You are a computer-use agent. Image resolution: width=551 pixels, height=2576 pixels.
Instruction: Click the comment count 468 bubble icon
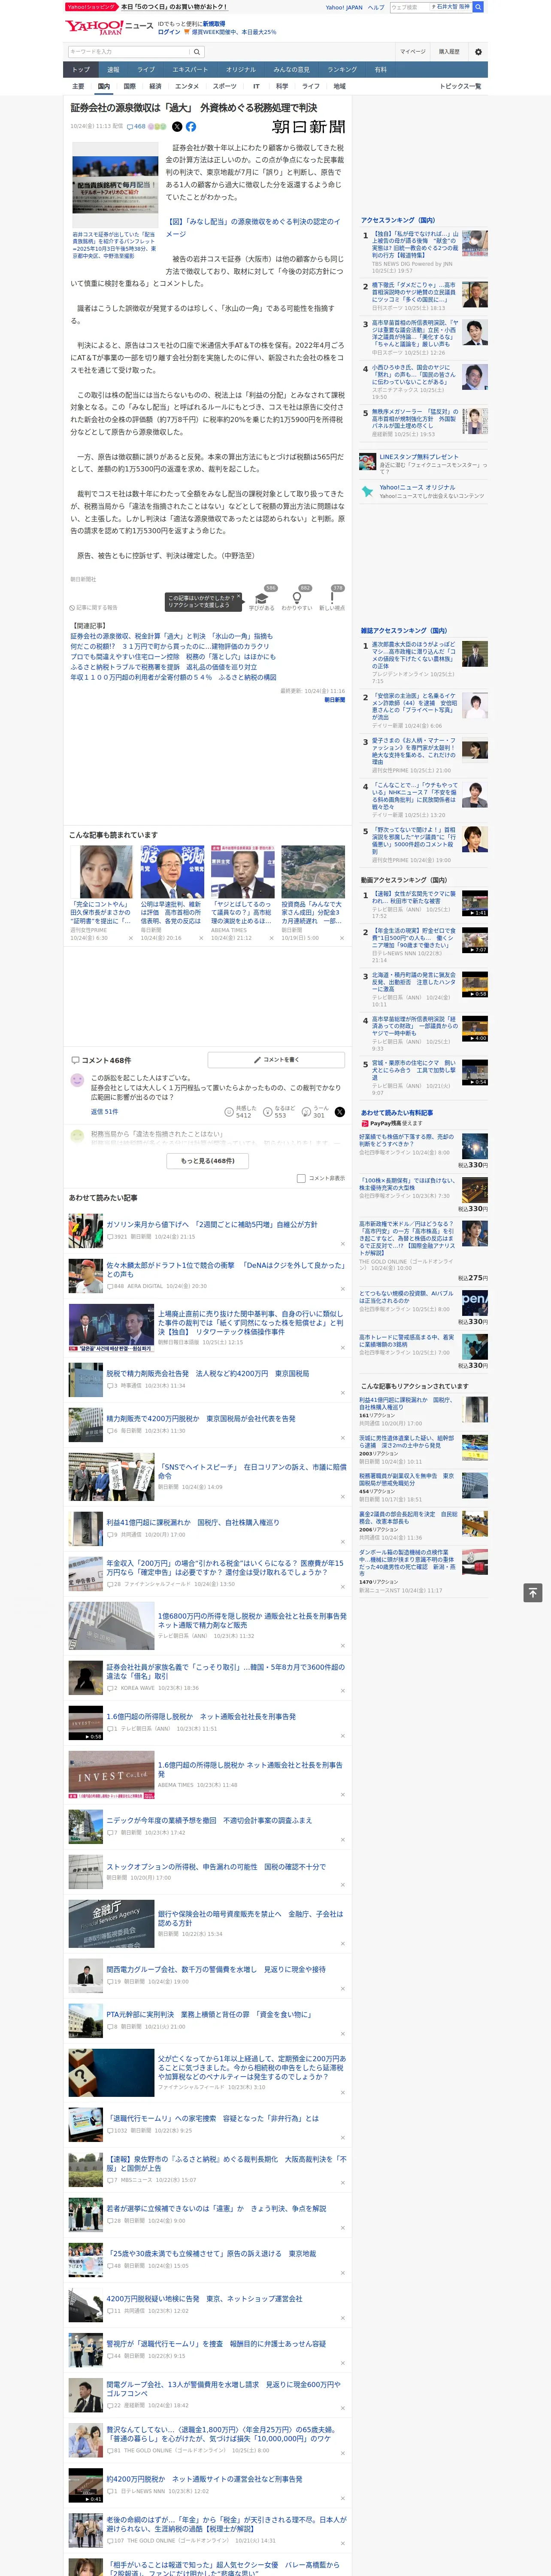[x=136, y=127]
